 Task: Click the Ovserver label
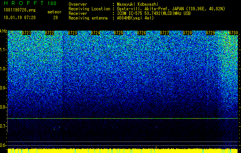78,4
